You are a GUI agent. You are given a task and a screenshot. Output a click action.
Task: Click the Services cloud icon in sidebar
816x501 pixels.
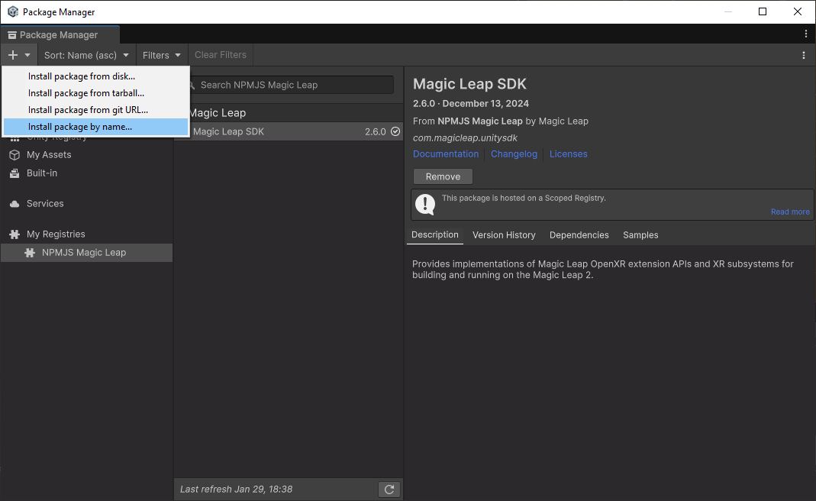click(x=15, y=203)
